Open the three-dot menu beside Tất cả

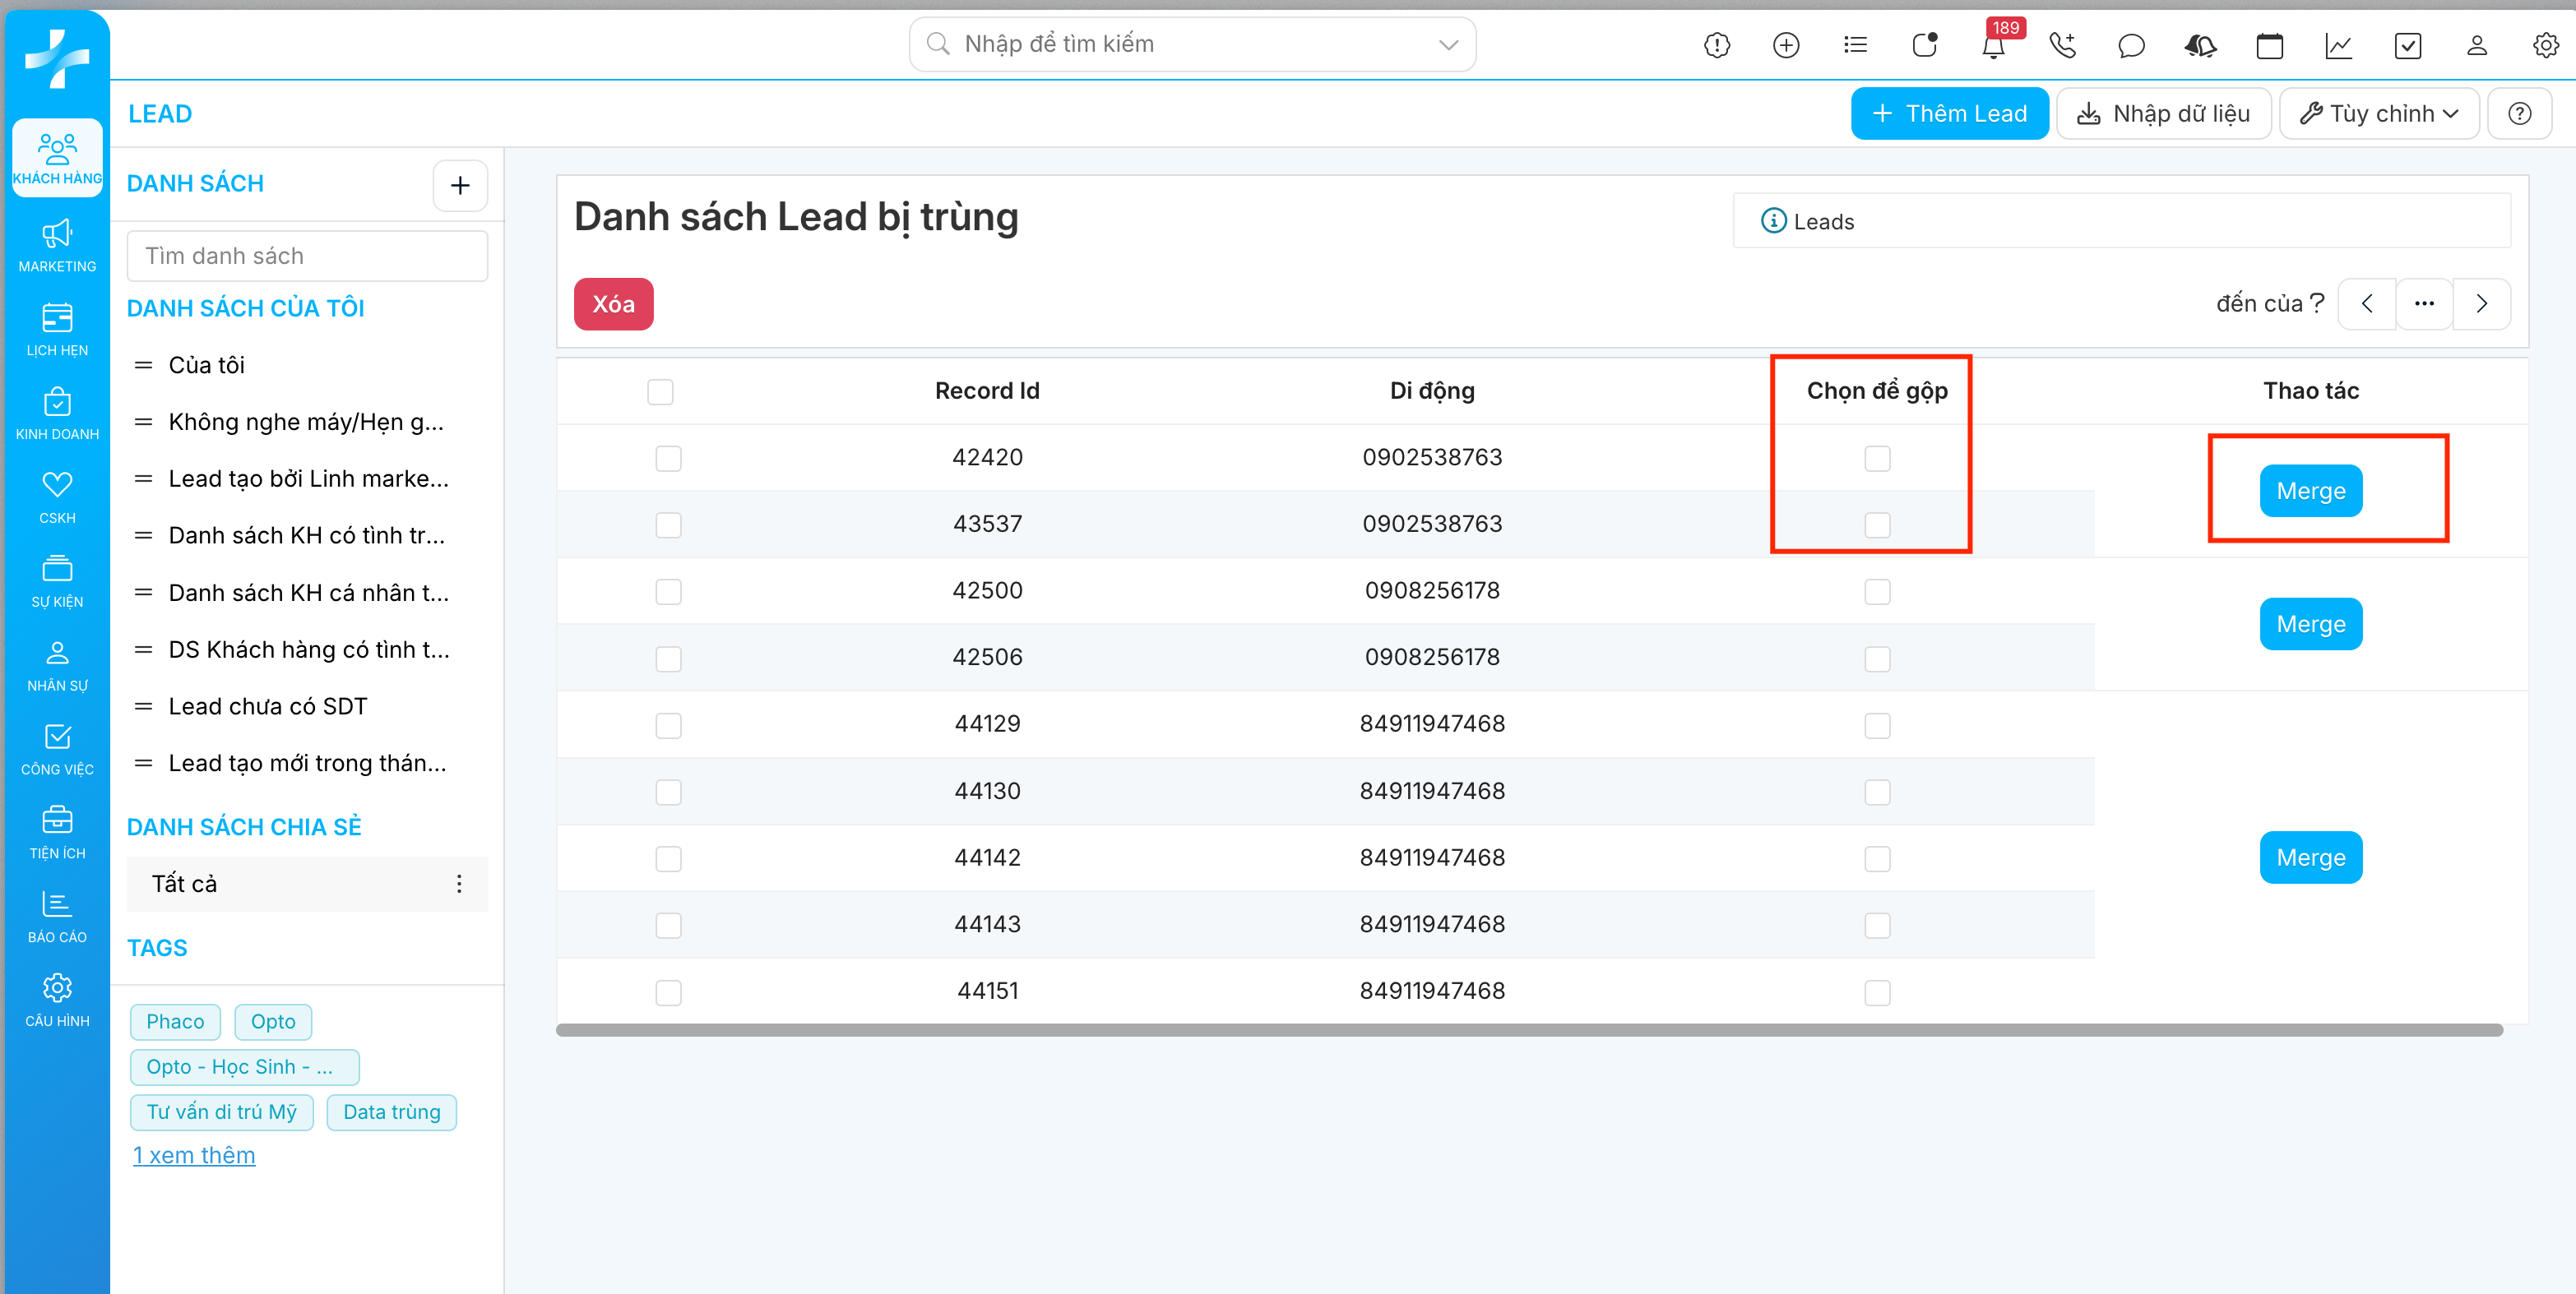[459, 883]
